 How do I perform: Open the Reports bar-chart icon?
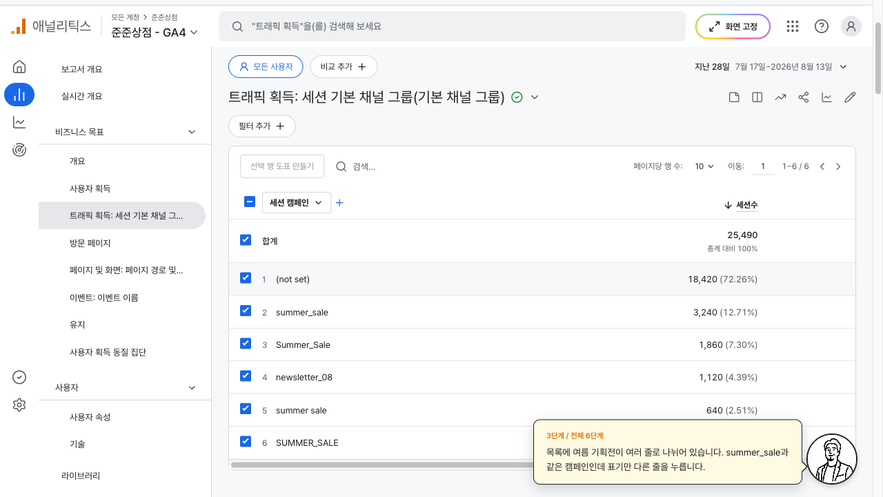click(19, 95)
